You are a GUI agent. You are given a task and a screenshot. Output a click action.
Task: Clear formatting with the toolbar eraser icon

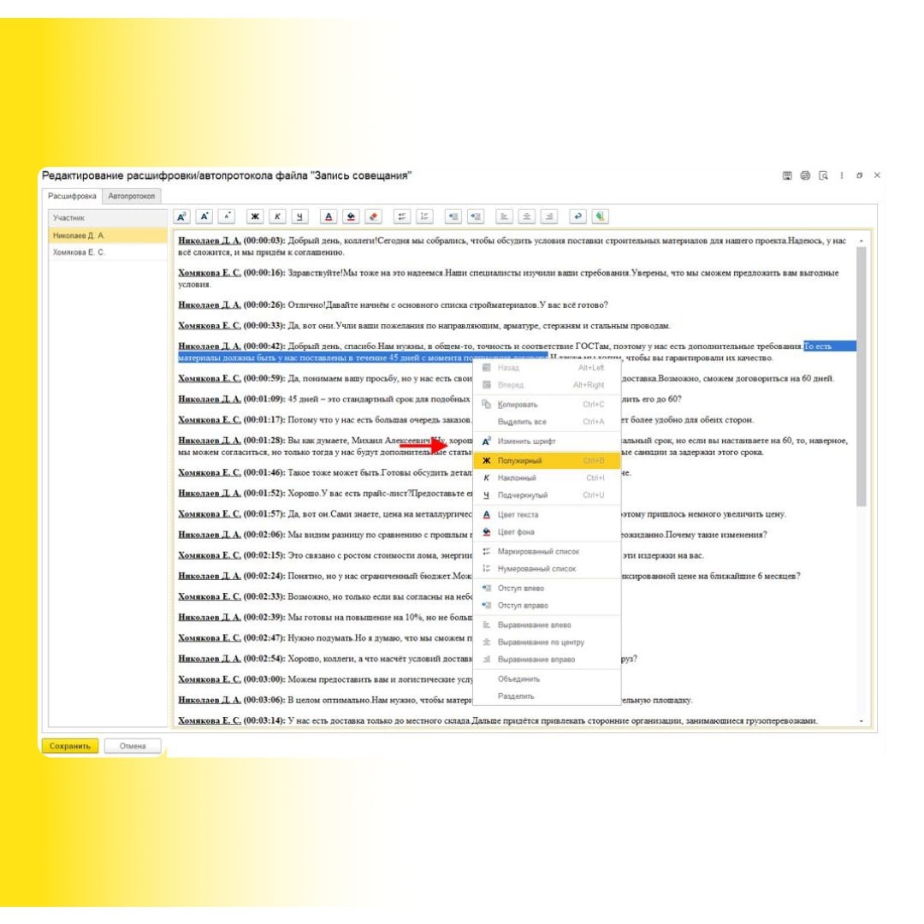[x=373, y=216]
